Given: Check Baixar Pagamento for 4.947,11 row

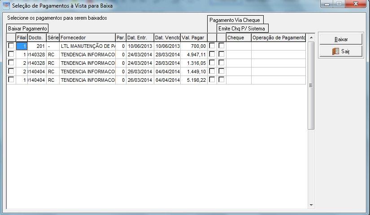Looking at the screenshot, I should 11,54.
